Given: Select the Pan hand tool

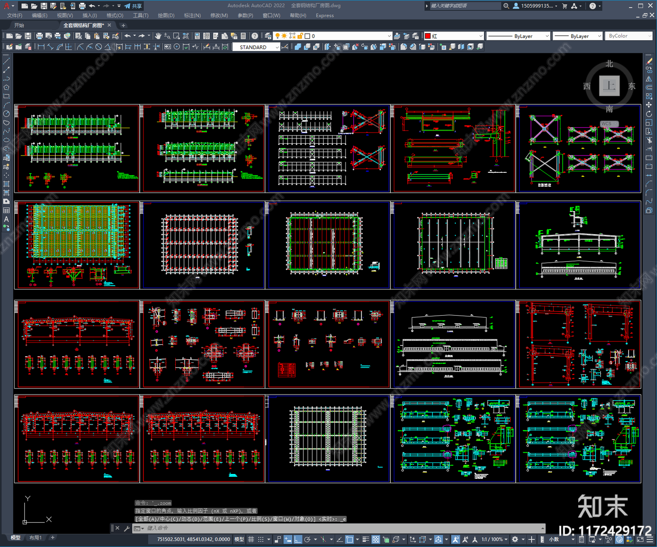Looking at the screenshot, I should click(x=158, y=36).
